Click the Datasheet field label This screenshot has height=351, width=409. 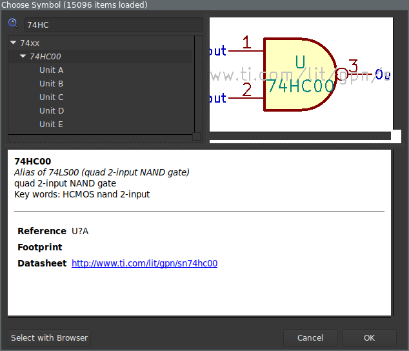(x=42, y=263)
